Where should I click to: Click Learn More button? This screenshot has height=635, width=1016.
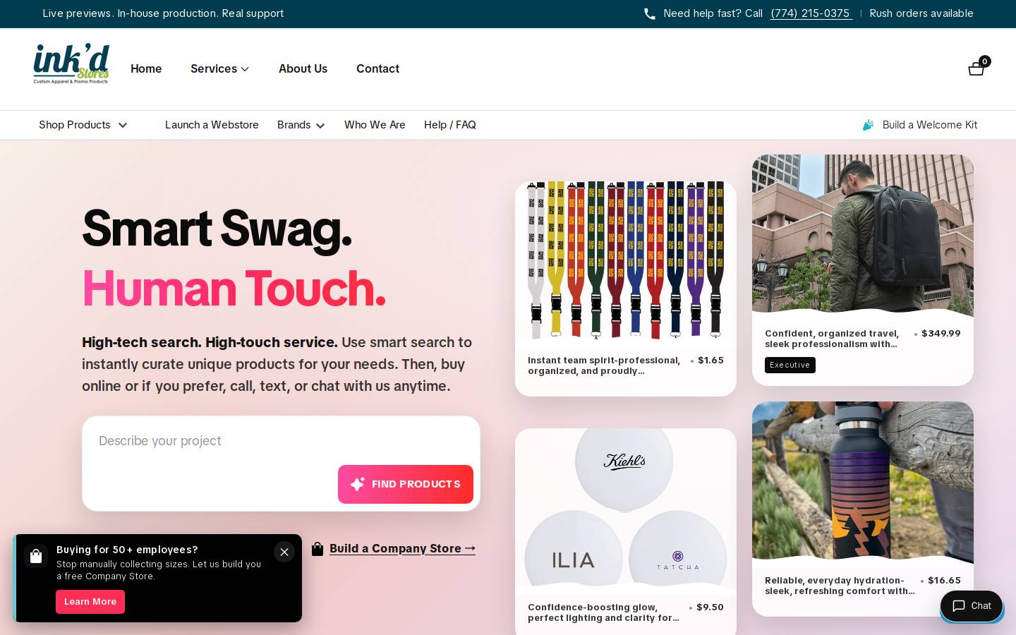pos(90,602)
